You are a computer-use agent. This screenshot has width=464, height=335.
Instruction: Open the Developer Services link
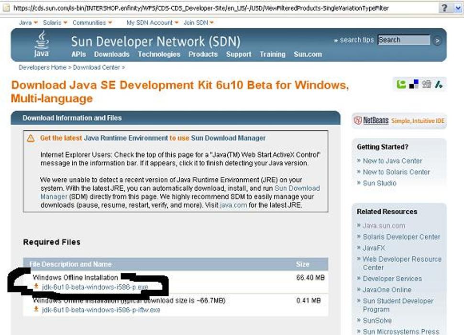point(392,279)
